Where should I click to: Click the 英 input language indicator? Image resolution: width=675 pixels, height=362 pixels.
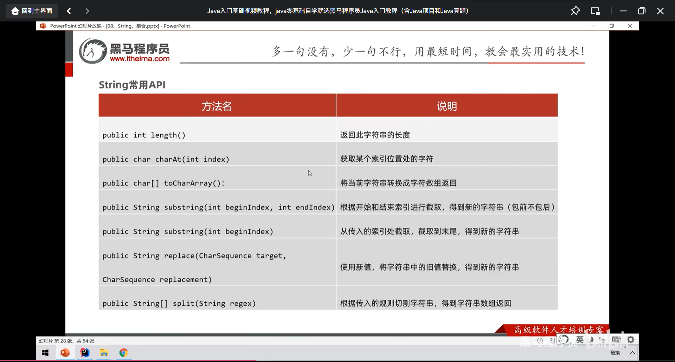coord(580,340)
